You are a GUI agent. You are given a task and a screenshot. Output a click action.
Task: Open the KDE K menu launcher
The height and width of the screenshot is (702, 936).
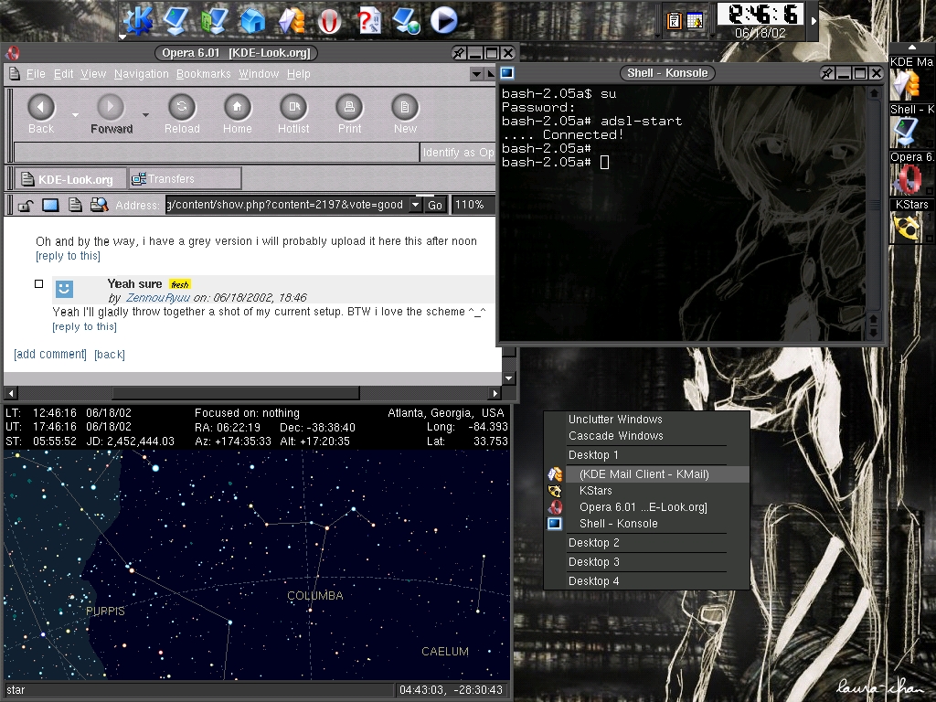pos(138,20)
